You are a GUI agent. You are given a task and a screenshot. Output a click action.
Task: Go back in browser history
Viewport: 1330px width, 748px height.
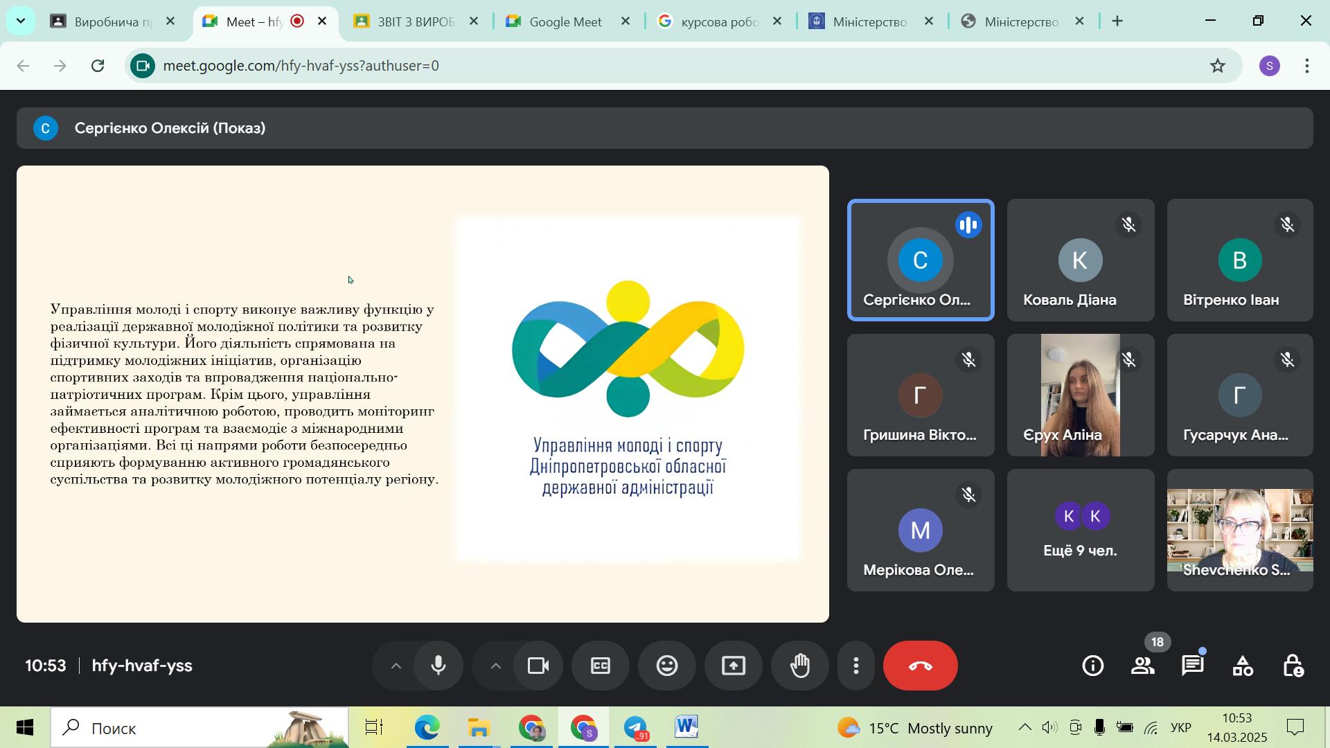pos(23,66)
